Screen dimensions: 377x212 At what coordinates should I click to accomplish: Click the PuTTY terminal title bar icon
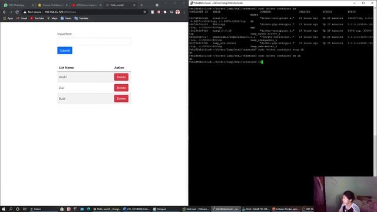tap(191, 3)
